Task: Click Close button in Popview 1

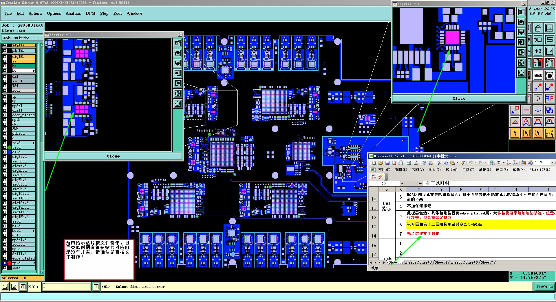Action: (459, 98)
